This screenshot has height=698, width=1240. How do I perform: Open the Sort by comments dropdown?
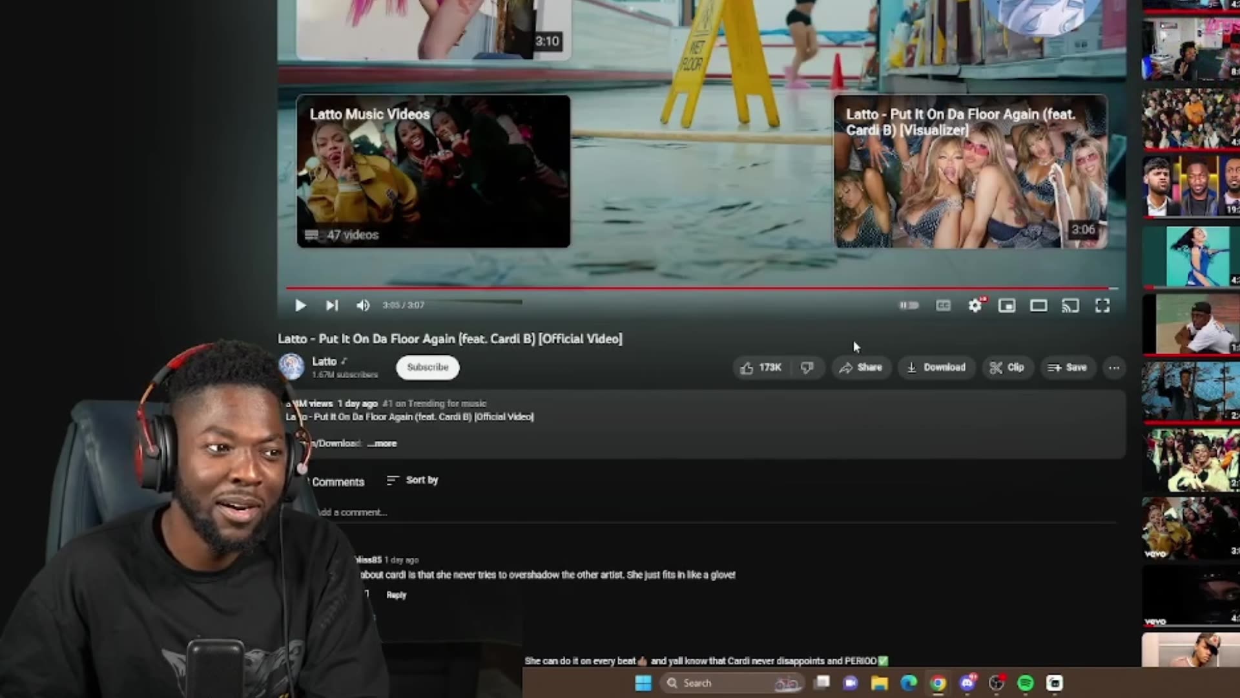click(x=412, y=480)
